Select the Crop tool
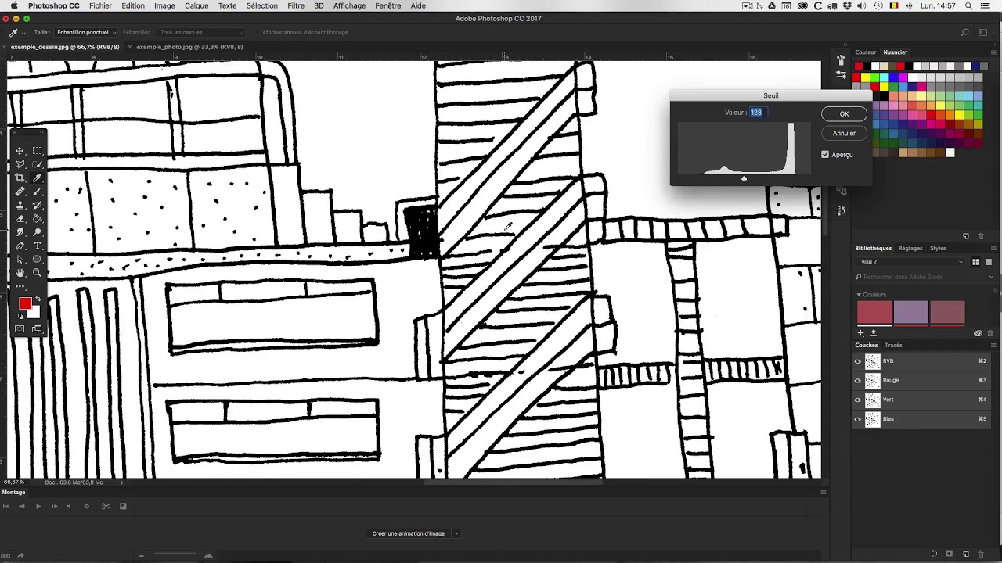1002x563 pixels. (x=20, y=178)
